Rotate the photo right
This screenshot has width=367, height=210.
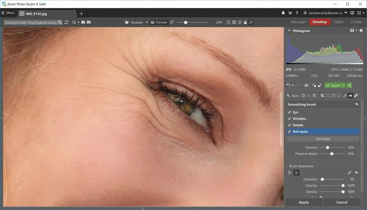(x=319, y=85)
